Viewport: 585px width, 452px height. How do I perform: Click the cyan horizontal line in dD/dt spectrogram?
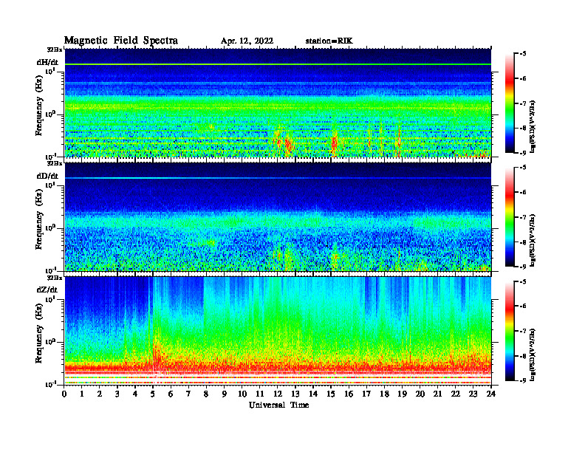278,178
